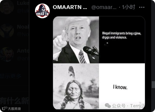This screenshot has height=112, width=155.
Task: Open the Noal suggested account name
Action: point(23,27)
